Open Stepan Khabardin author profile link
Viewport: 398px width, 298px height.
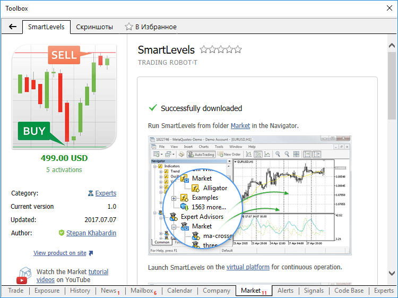(x=91, y=233)
